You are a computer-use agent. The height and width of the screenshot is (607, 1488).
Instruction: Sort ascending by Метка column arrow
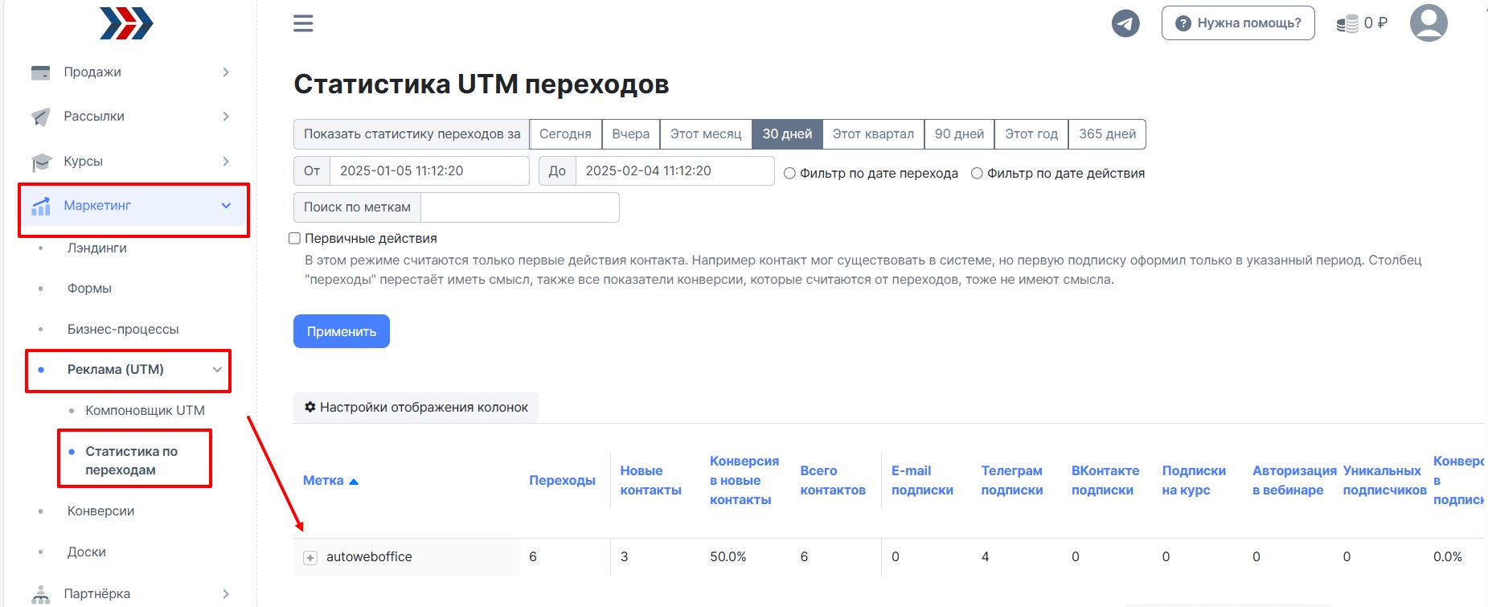(x=354, y=482)
